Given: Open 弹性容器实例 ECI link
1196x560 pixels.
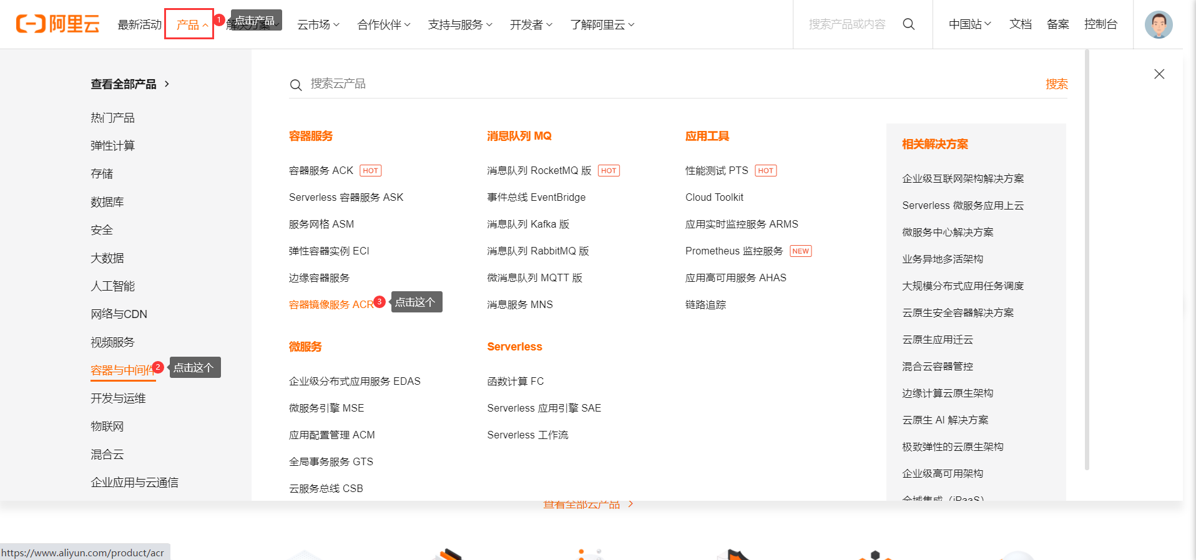Looking at the screenshot, I should pyautogui.click(x=329, y=251).
